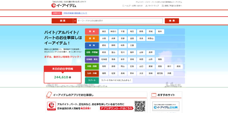Choose the 静岡 prefecture button
Viewport: 228px width, 113px height.
click(x=113, y=46)
